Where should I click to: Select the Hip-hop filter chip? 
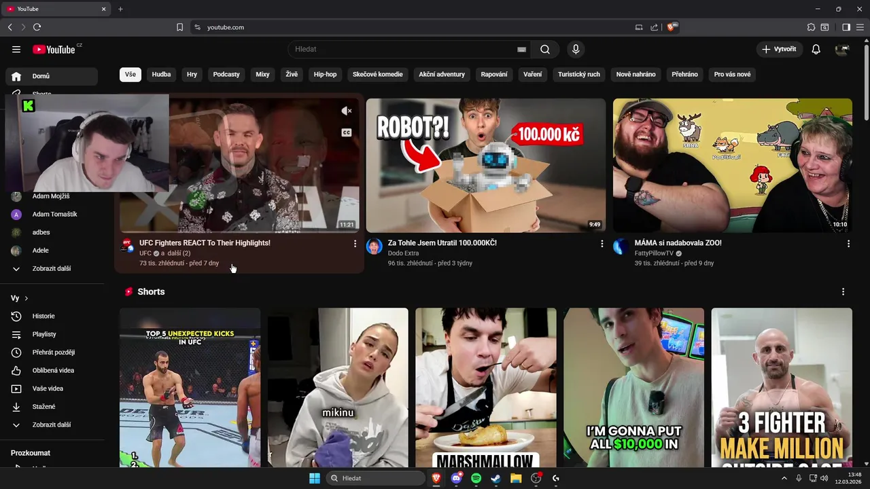[325, 74]
